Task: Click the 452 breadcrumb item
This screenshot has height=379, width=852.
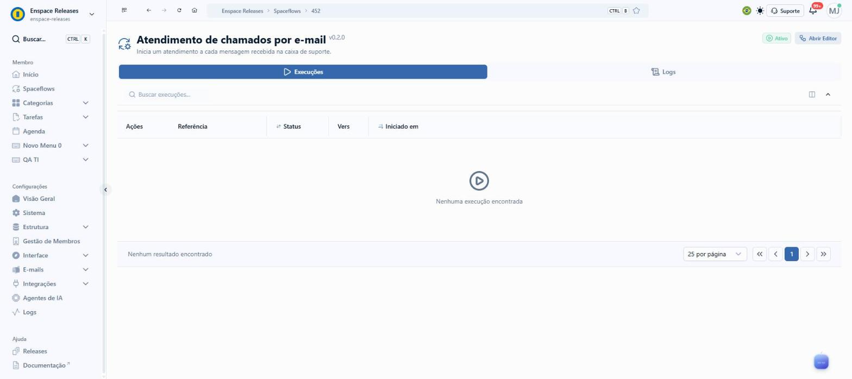Action: [x=316, y=11]
